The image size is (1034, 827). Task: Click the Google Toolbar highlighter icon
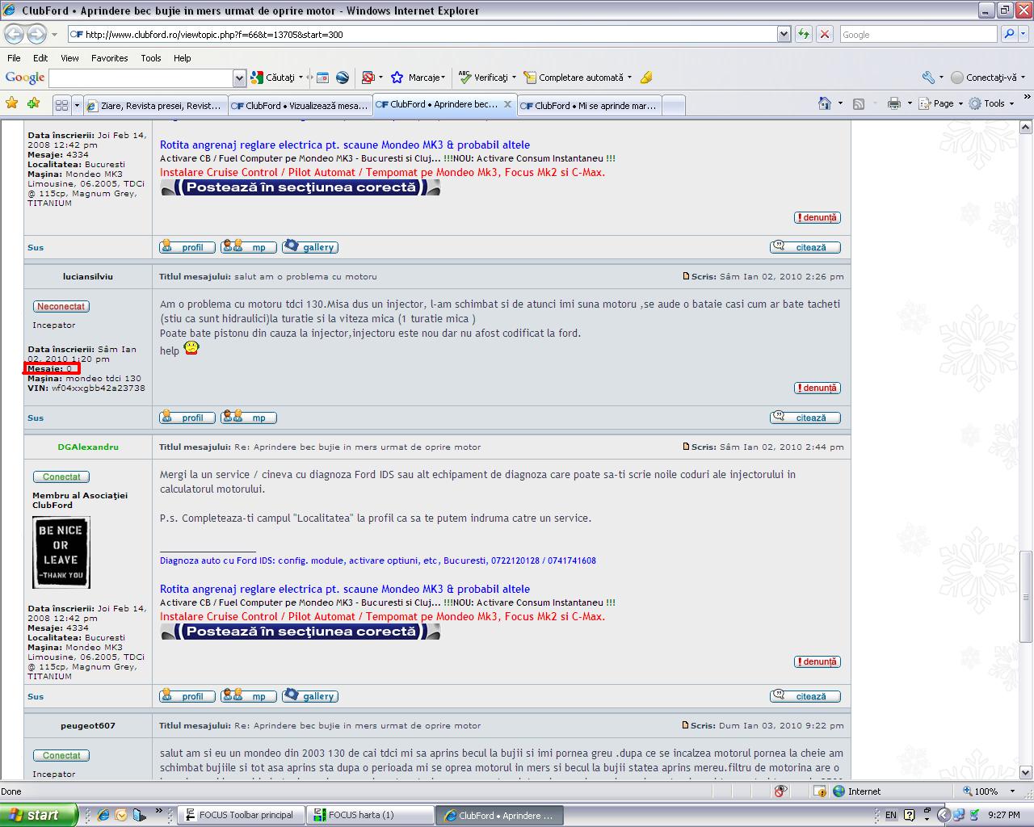pos(645,78)
